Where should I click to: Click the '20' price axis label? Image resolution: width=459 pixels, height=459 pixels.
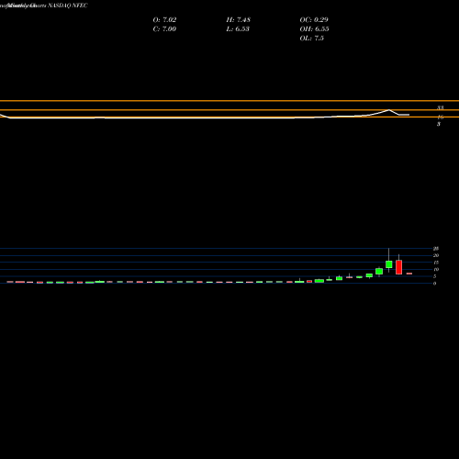pyautogui.click(x=436, y=255)
